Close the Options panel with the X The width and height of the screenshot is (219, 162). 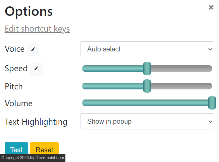click(211, 7)
